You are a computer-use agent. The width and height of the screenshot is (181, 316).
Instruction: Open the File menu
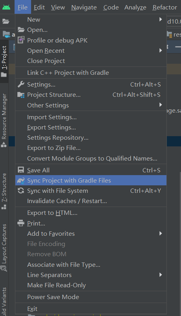pos(22,7)
